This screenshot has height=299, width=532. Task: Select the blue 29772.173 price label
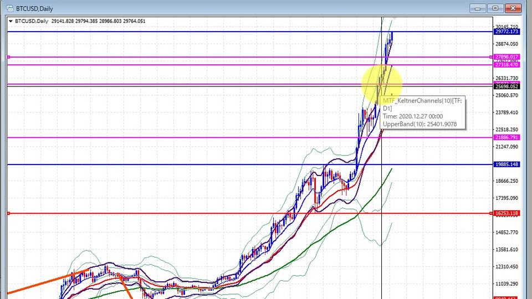[x=507, y=32]
